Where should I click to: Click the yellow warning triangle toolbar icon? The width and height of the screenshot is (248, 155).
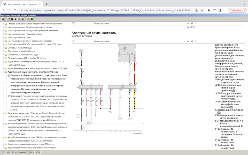click(28, 19)
